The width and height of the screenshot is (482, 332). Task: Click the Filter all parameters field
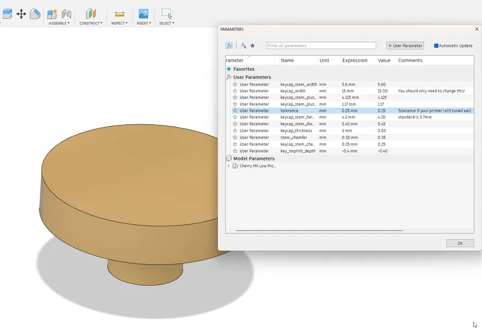pos(321,46)
